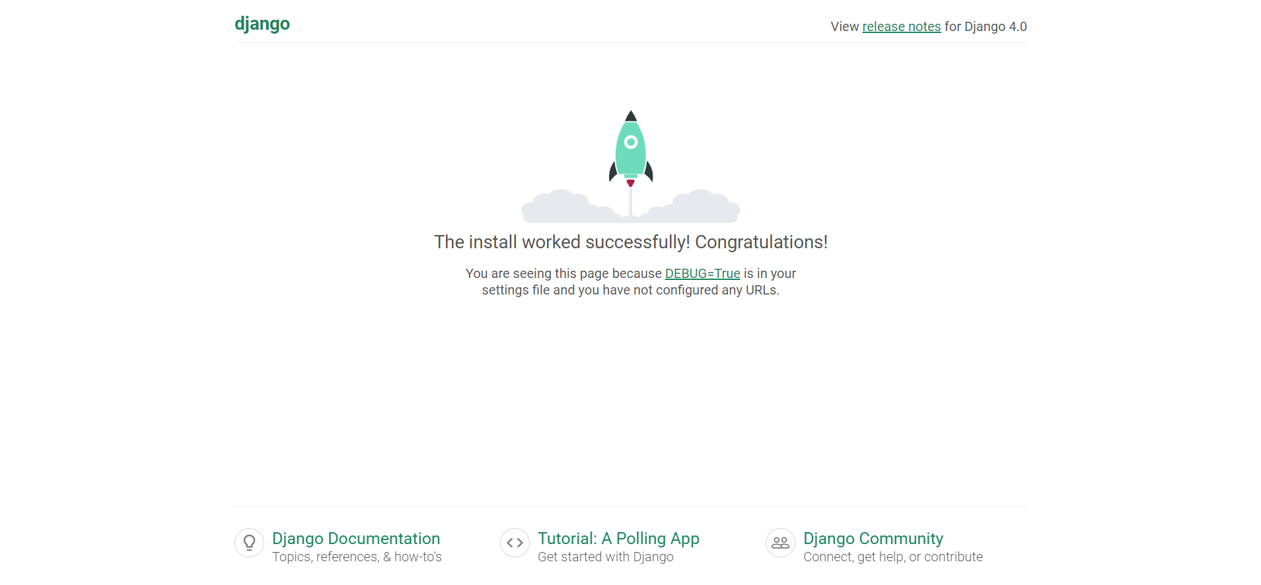The width and height of the screenshot is (1261, 585).
Task: Open the Django Documentation title link
Action: coord(356,538)
